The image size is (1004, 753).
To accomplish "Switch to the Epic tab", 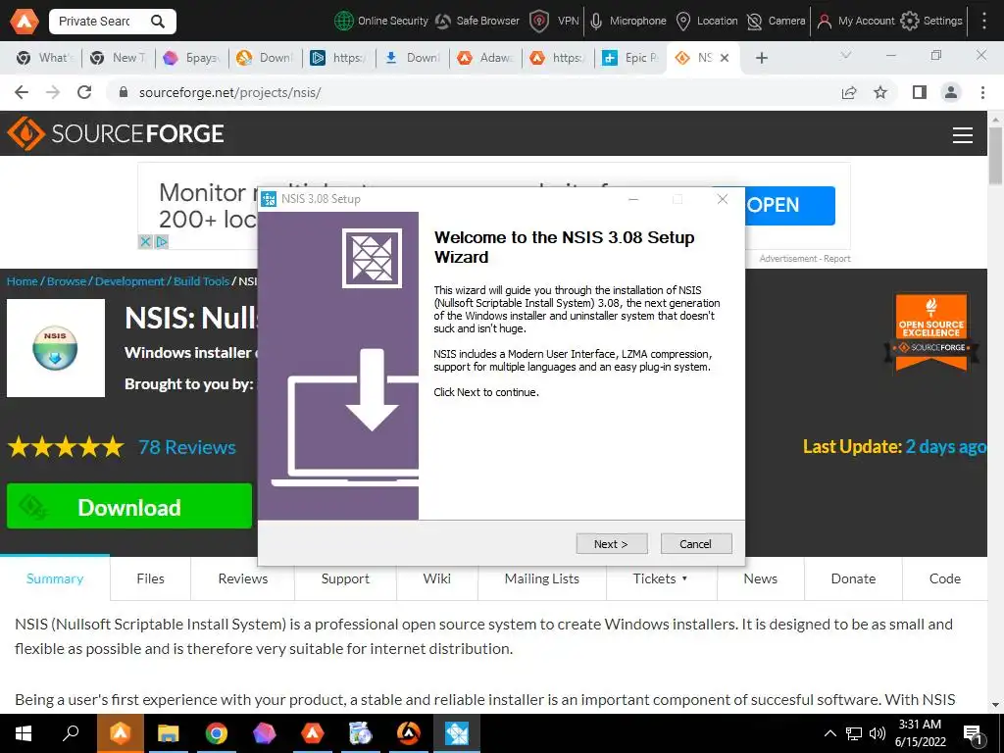I will point(630,58).
